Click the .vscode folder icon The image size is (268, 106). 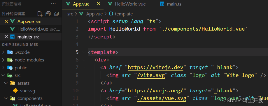[x=10, y=52]
